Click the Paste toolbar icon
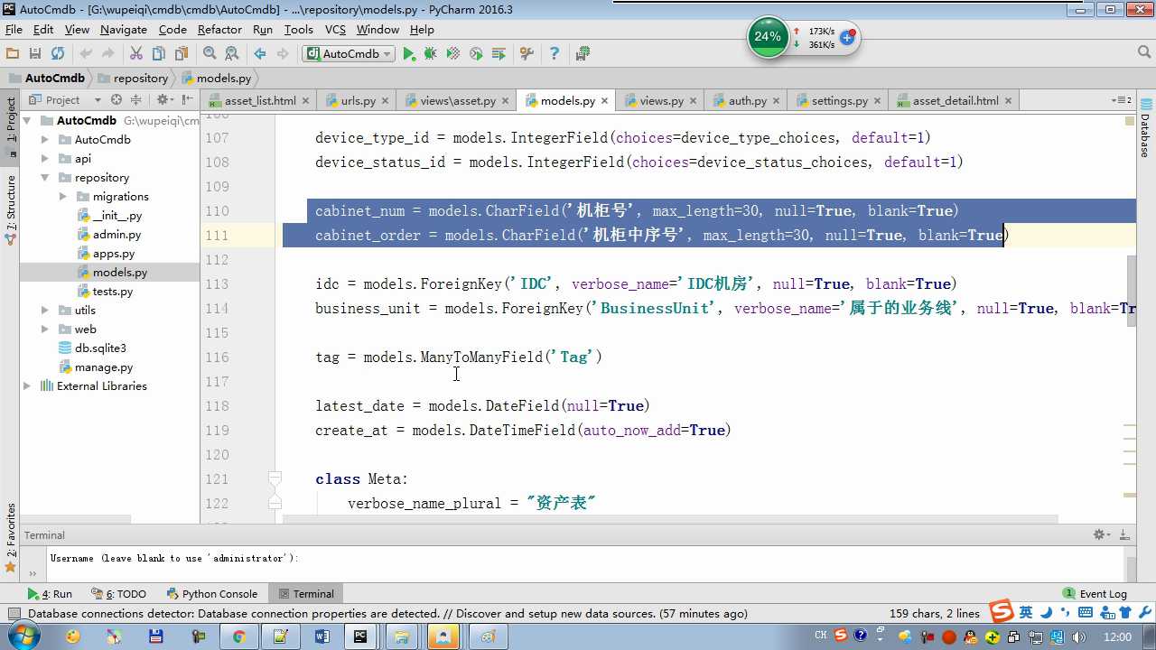 click(x=182, y=54)
